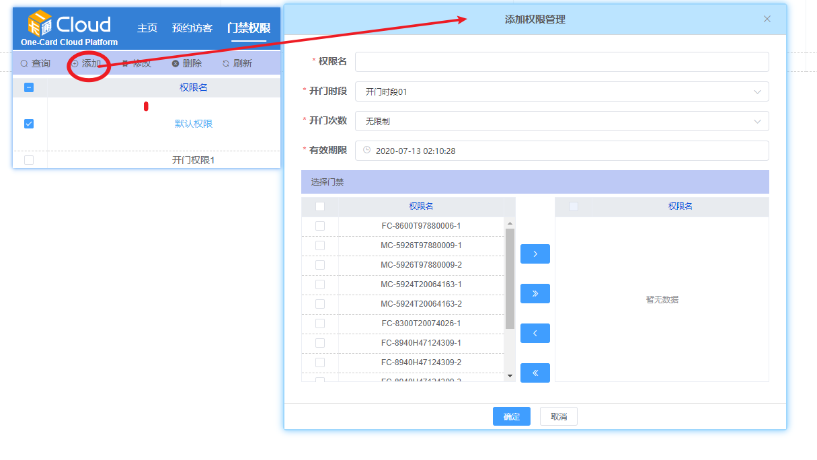Switch to the 预约访客 tab

pos(192,28)
